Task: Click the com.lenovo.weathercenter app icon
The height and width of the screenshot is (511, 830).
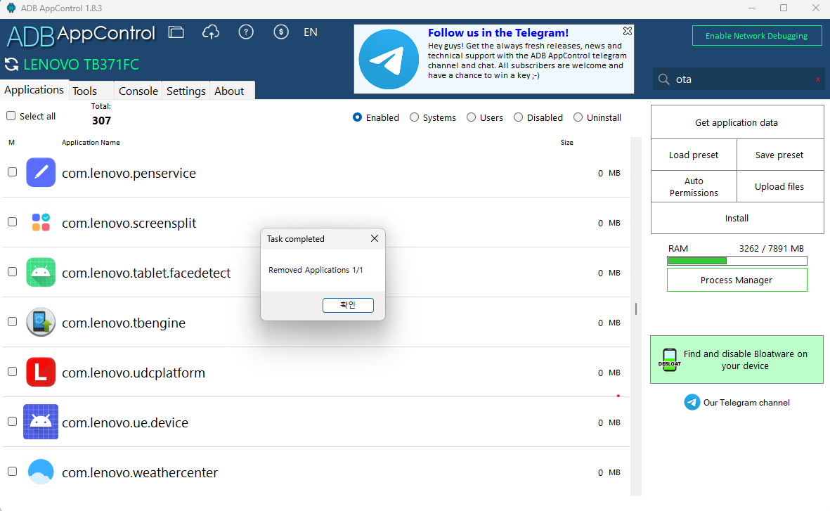Action: pyautogui.click(x=41, y=472)
